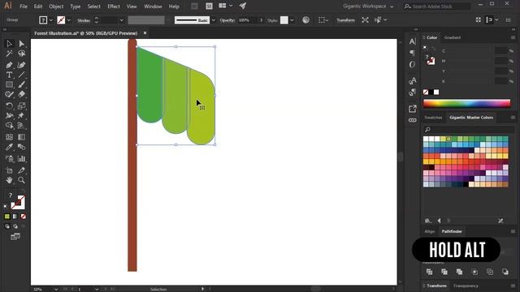This screenshot has height=292, width=520.
Task: Click the white swatch in Color panel
Action: (436, 92)
